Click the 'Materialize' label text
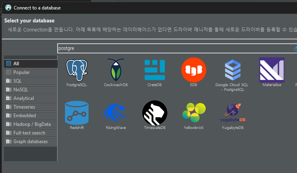This screenshot has height=173, width=297. (x=272, y=85)
